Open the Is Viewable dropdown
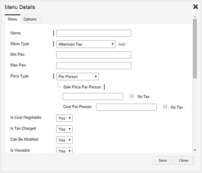202x173 pixels. pos(64,150)
